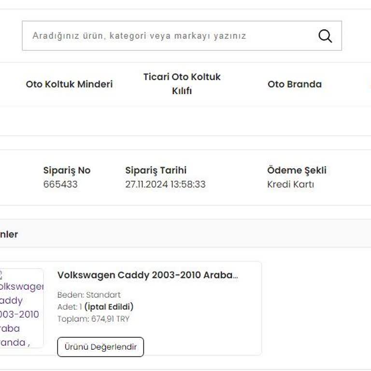Select the order date 27.11.2024 13:58:33
Screen dimensions: 371x371
pos(165,184)
